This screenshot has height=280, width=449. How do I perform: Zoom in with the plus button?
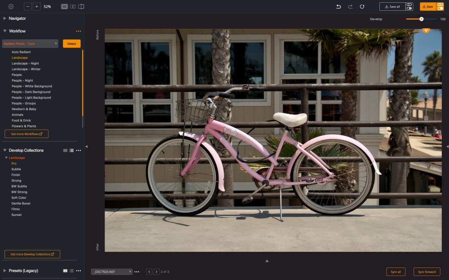[37, 7]
